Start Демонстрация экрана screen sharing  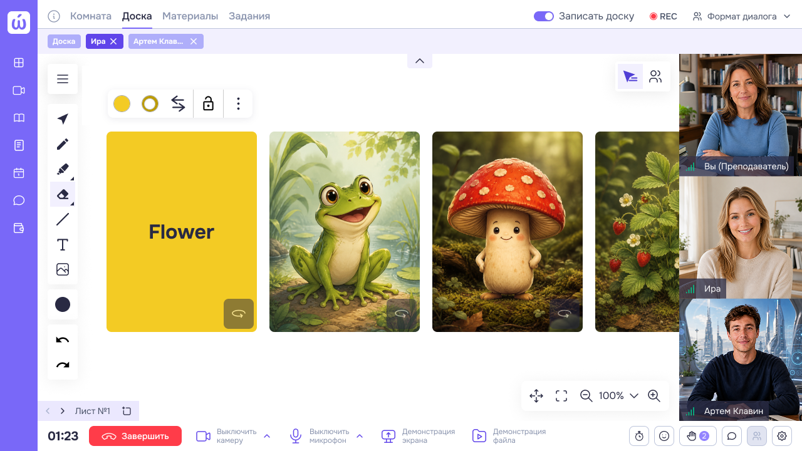tap(419, 436)
